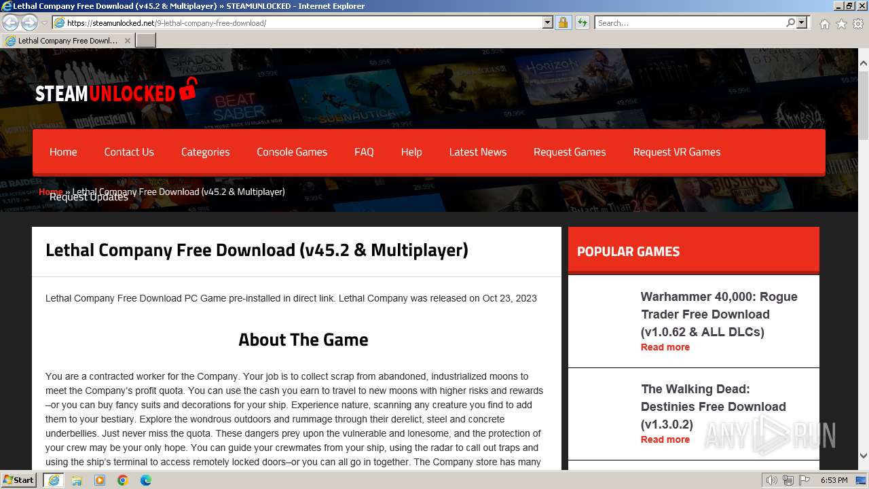This screenshot has width=869, height=489.
Task: Click the Request Updates link
Action: coord(89,197)
